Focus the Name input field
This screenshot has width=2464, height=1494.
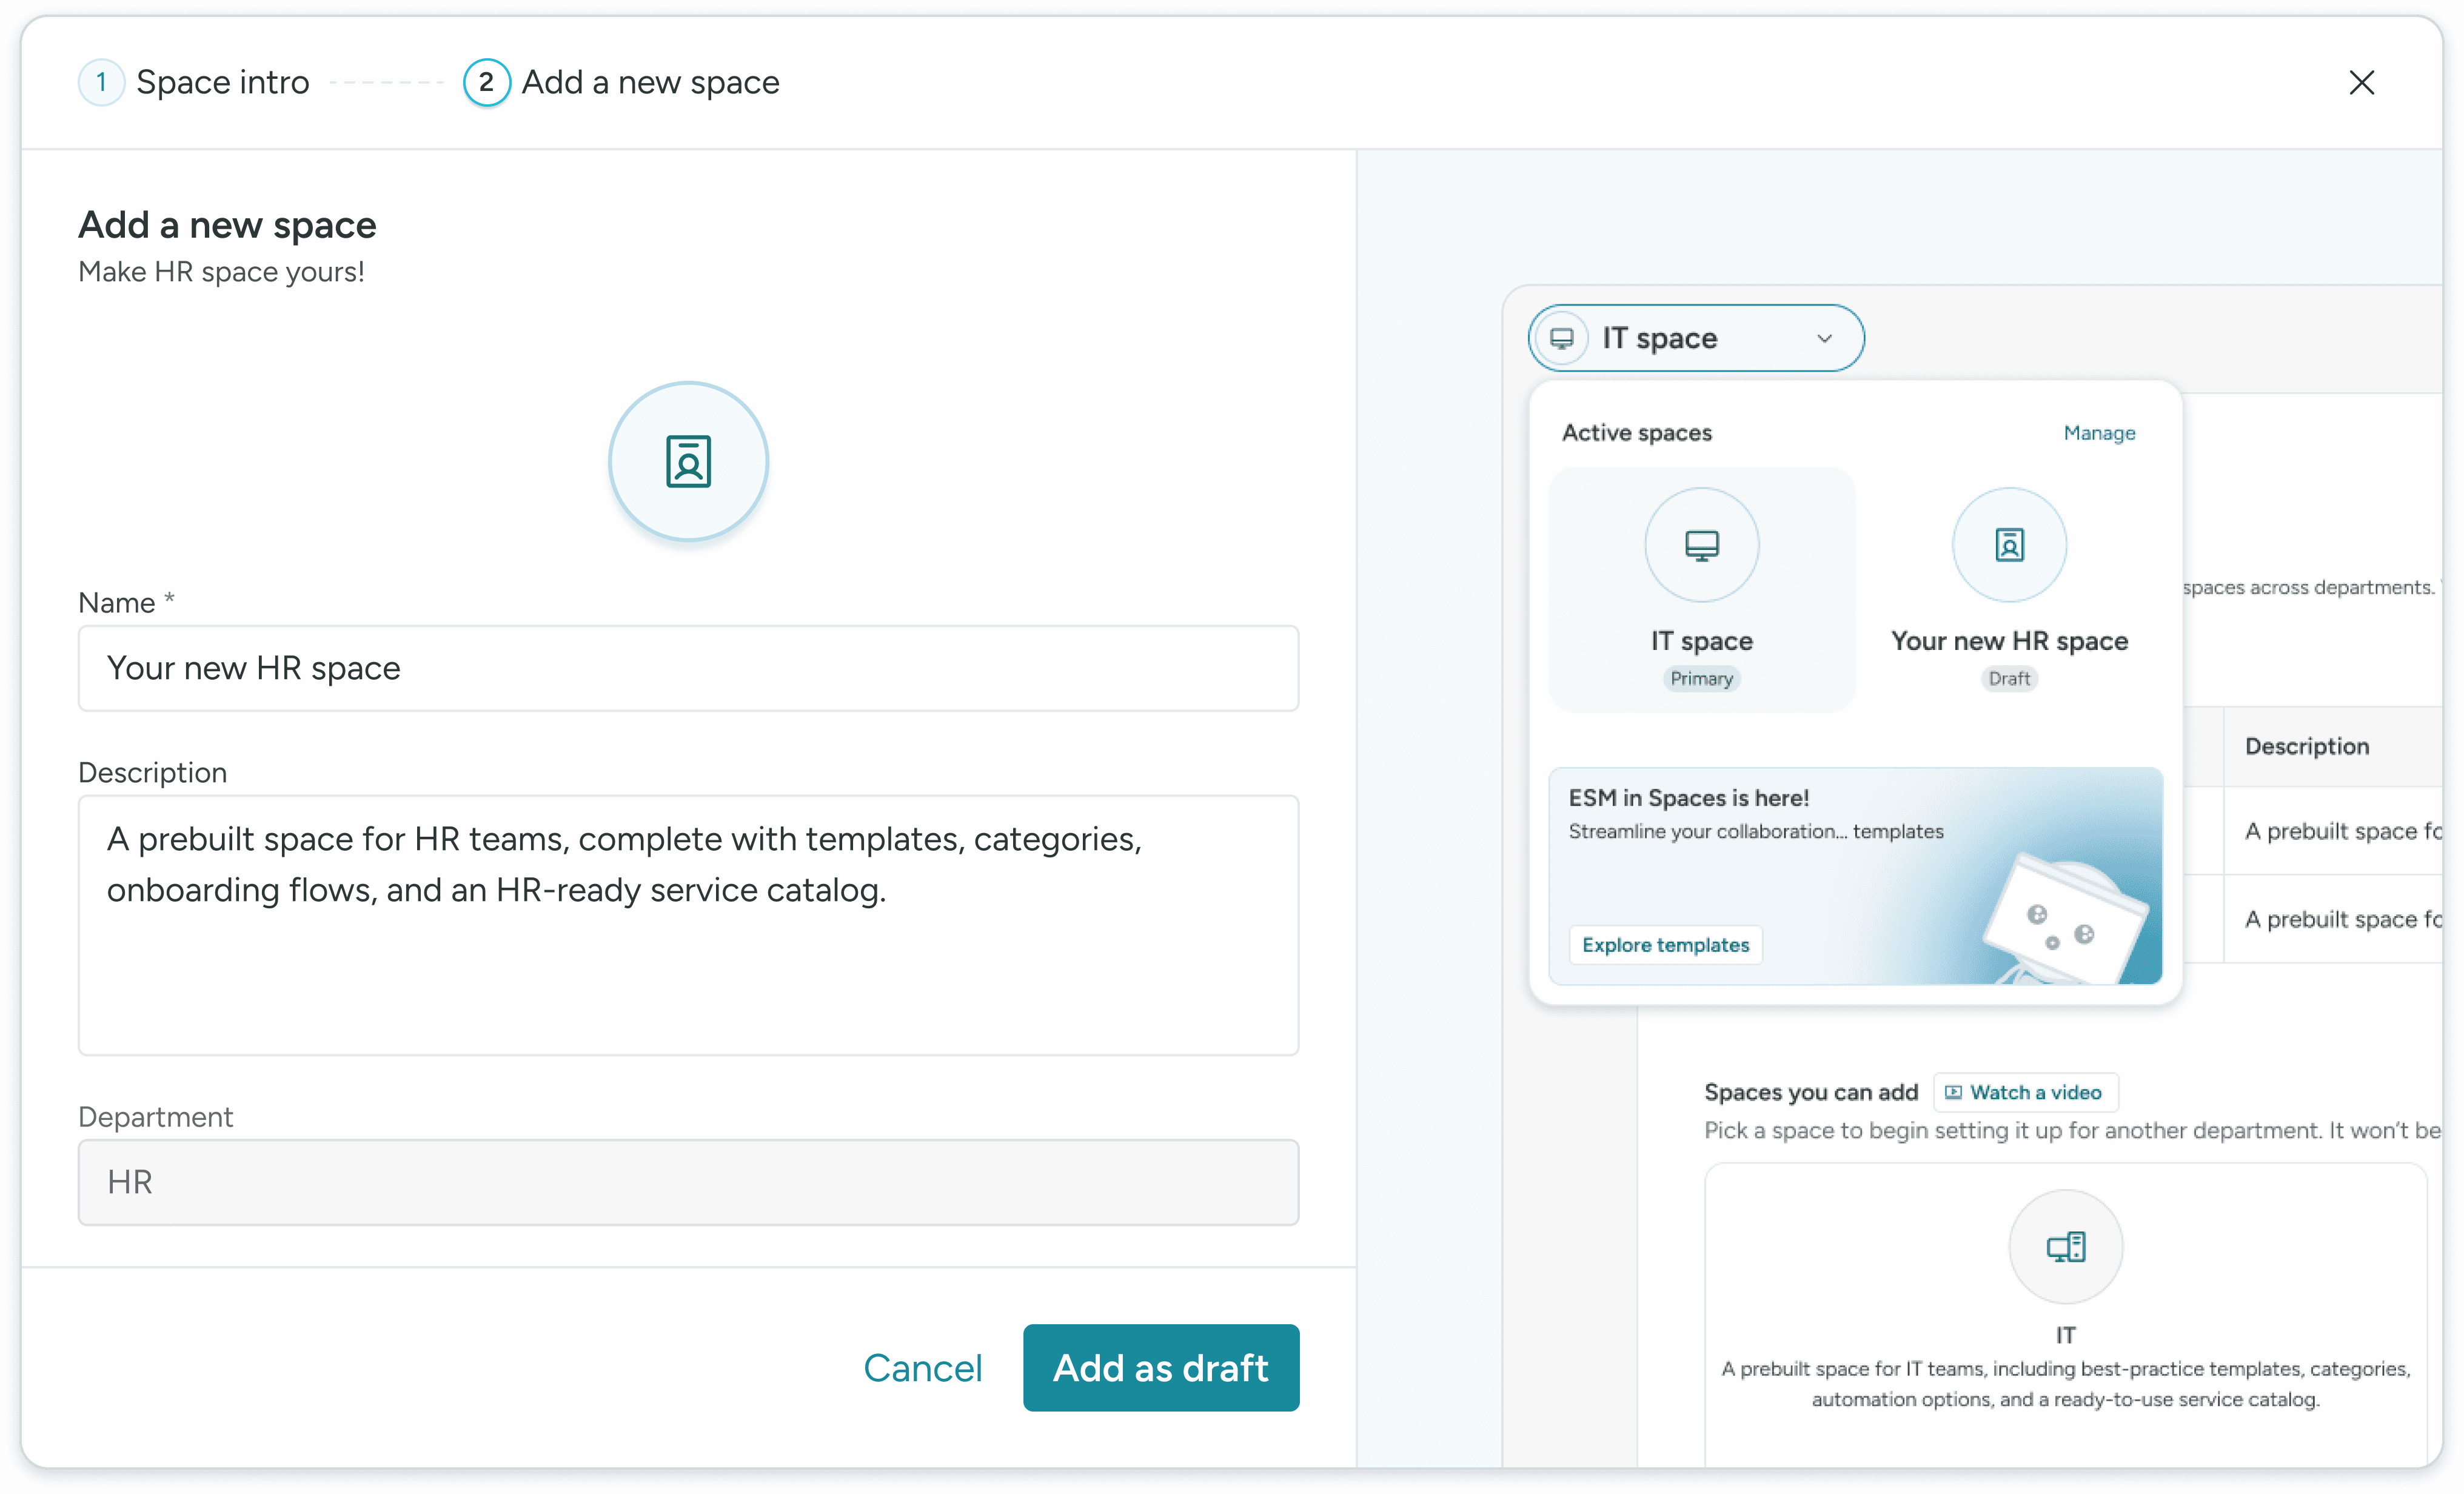688,668
